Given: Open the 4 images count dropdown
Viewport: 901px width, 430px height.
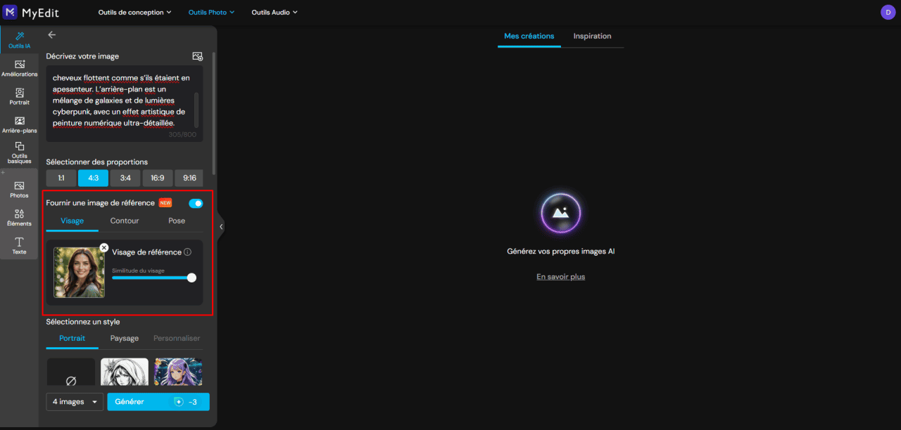Looking at the screenshot, I should click(x=75, y=402).
